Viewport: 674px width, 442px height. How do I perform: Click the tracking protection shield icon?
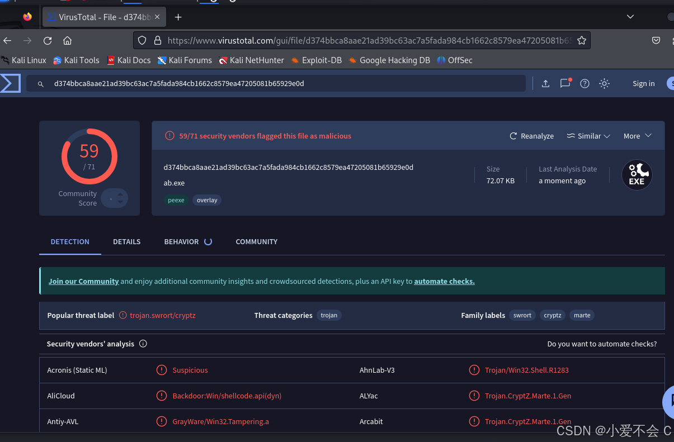142,40
